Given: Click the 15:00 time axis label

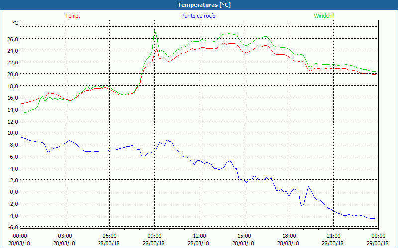Looking at the screenshot, I should (x=244, y=236).
